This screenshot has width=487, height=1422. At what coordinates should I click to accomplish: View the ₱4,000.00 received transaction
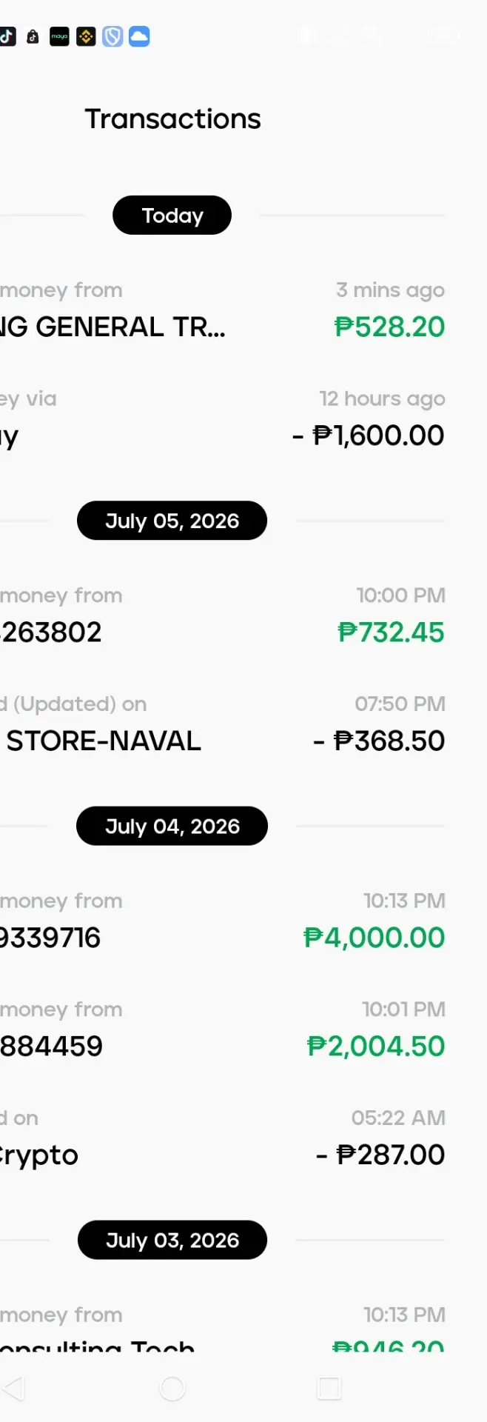pyautogui.click(x=222, y=921)
